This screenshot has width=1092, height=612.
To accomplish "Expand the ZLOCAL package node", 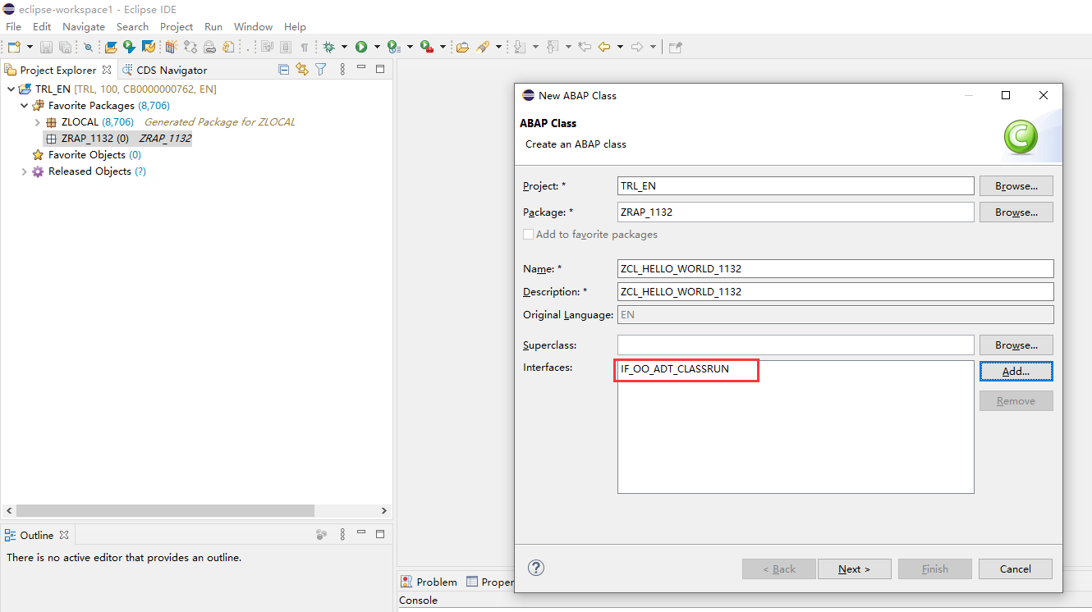I will 36,121.
